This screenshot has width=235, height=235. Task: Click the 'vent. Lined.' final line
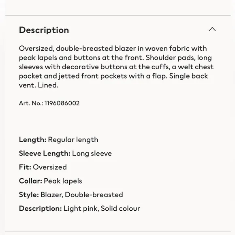38,85
